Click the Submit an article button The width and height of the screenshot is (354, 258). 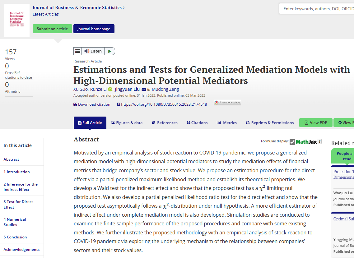pyautogui.click(x=52, y=29)
